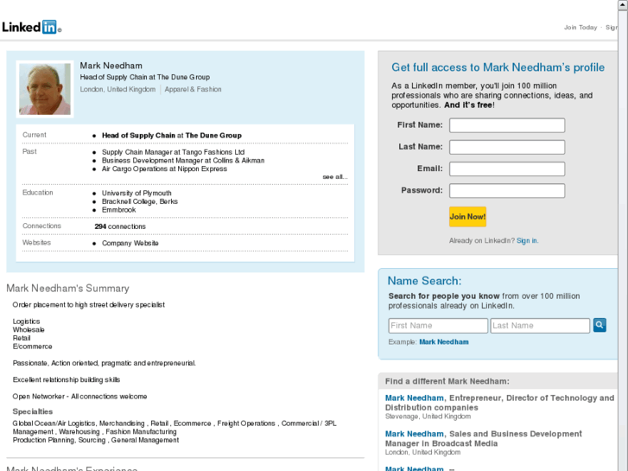Click Find a different Mark Needham heading
This screenshot has width=628, height=471.
pos(447,381)
